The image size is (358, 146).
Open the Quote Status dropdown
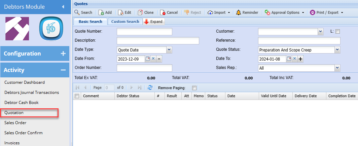pos(337,50)
